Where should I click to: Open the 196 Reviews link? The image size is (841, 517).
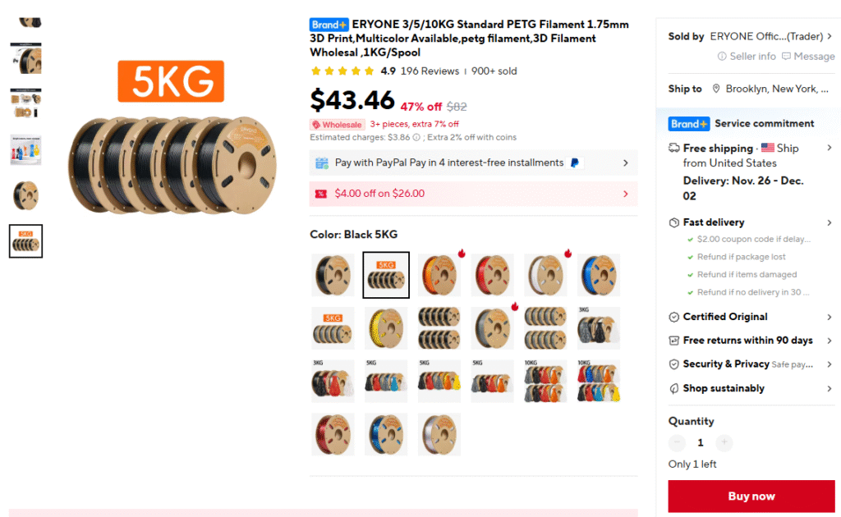point(430,71)
